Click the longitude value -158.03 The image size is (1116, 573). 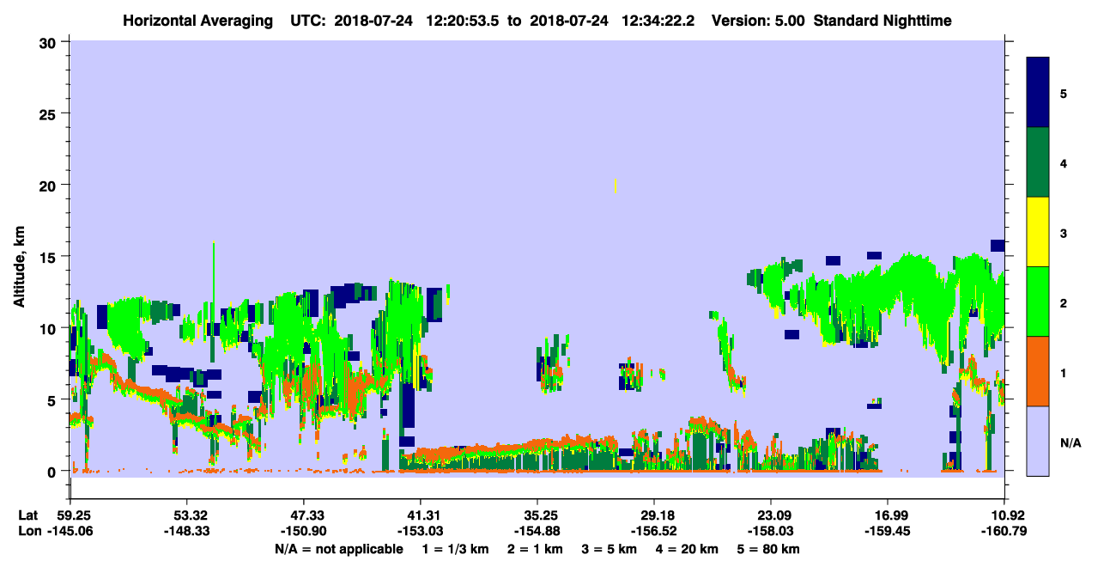coord(771,532)
